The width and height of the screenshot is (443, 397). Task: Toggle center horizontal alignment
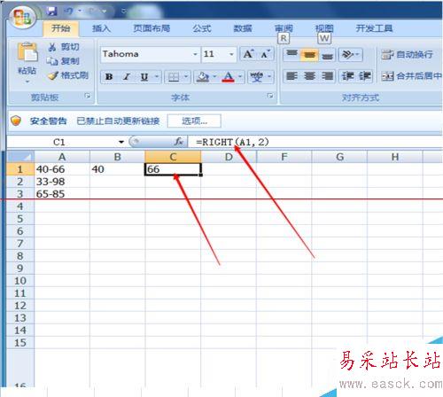pyautogui.click(x=309, y=76)
